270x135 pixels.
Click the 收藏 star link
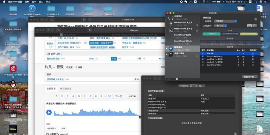[79, 67]
